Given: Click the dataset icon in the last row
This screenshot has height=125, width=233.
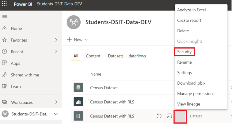Looking at the screenshot, I should coord(78,116).
